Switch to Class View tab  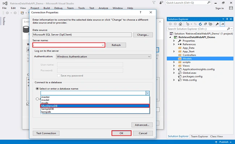[x=217, y=136]
